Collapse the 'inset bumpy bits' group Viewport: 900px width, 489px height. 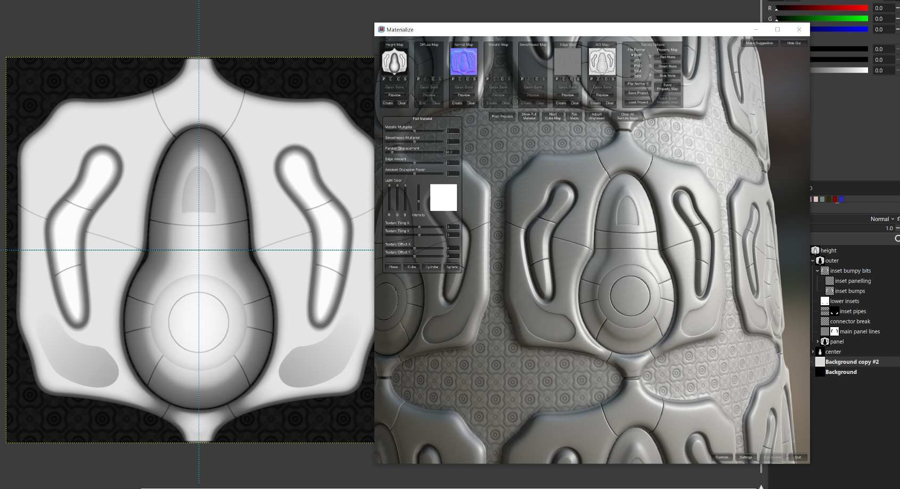tap(817, 271)
